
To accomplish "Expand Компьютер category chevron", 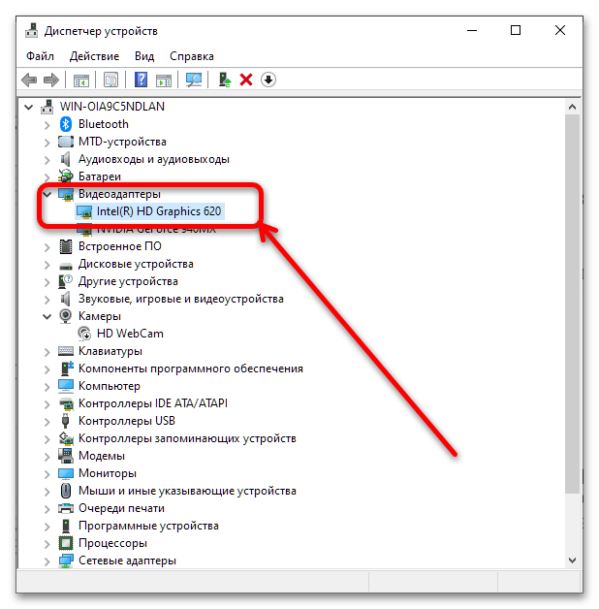I will point(47,387).
